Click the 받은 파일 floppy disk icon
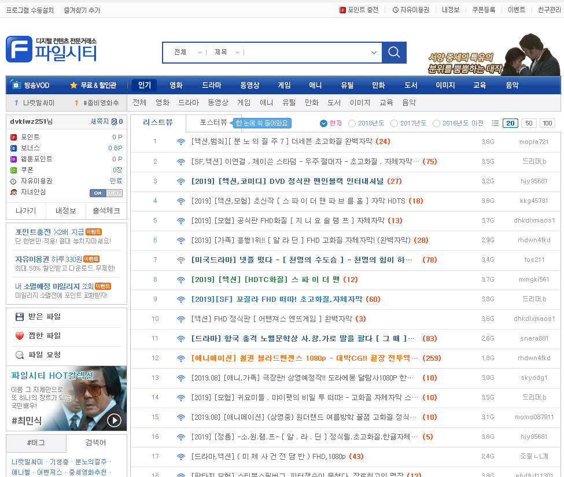The image size is (564, 477). (20, 317)
